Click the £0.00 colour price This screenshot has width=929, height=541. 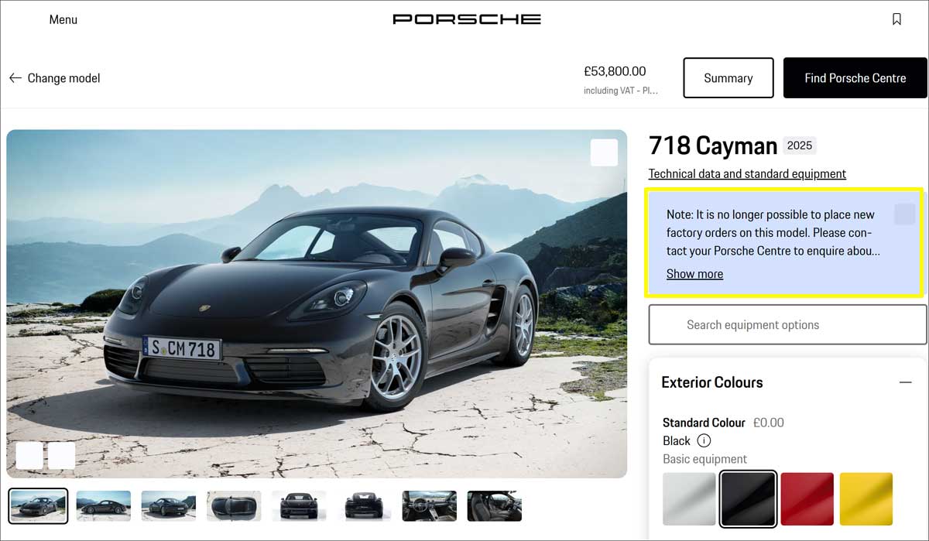[x=769, y=423]
